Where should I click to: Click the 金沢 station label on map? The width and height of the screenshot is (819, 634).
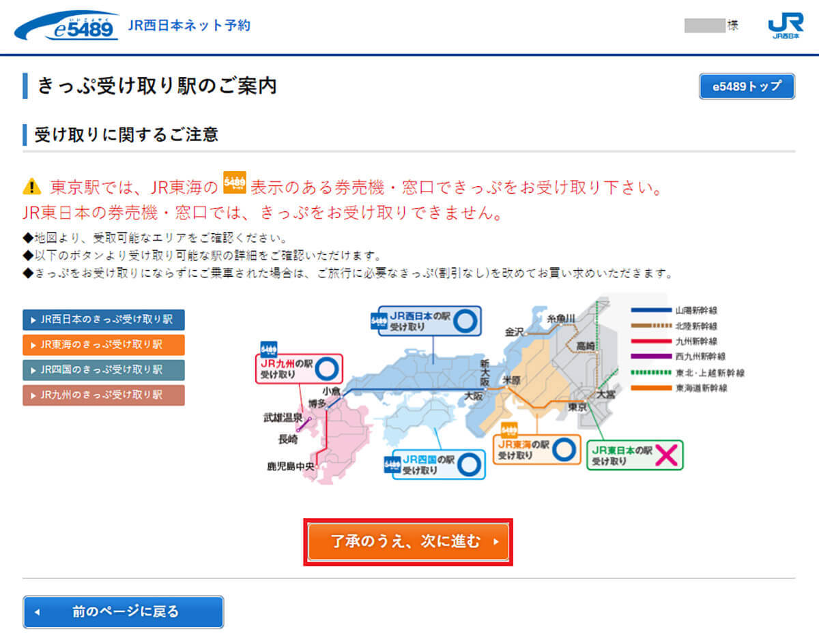(513, 332)
